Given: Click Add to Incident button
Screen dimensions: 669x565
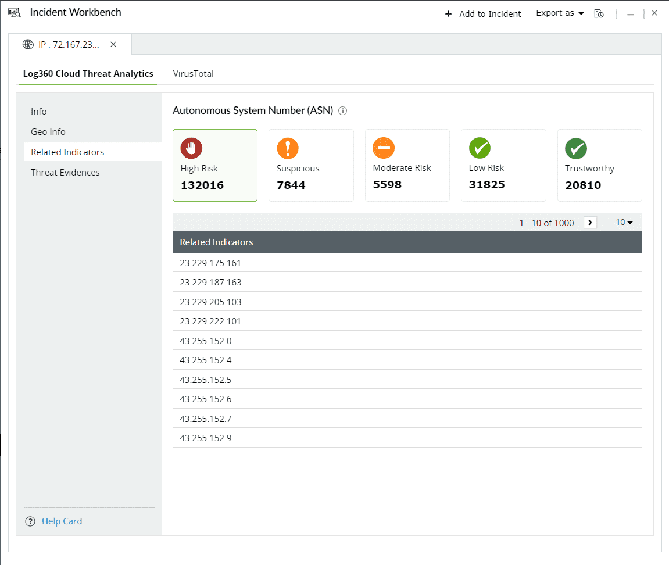Looking at the screenshot, I should pos(483,14).
